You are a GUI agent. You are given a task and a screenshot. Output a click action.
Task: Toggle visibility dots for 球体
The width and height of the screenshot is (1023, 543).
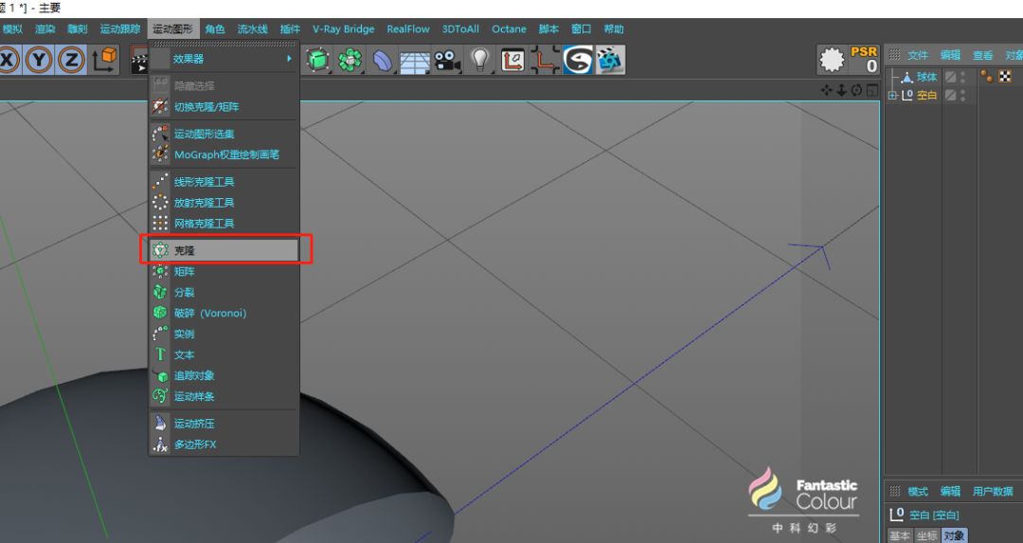point(963,77)
